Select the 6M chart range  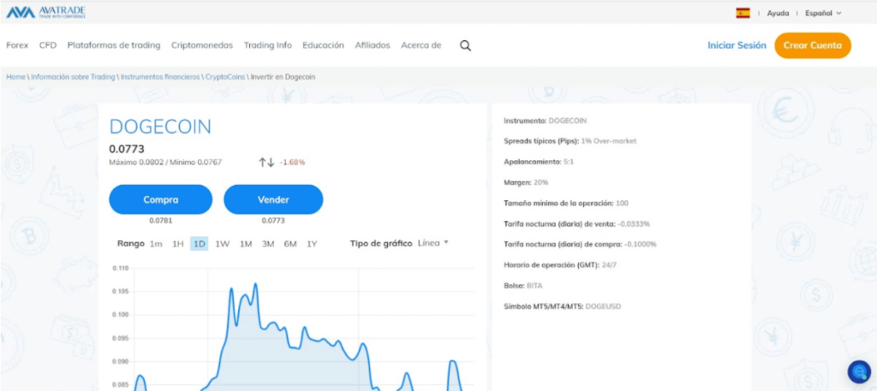(x=290, y=244)
